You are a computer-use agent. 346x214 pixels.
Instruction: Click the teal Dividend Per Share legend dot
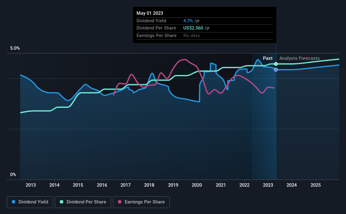[62, 202]
